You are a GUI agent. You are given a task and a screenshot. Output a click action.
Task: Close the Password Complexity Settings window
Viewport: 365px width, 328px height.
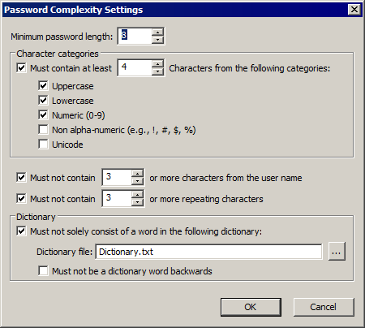(x=354, y=10)
